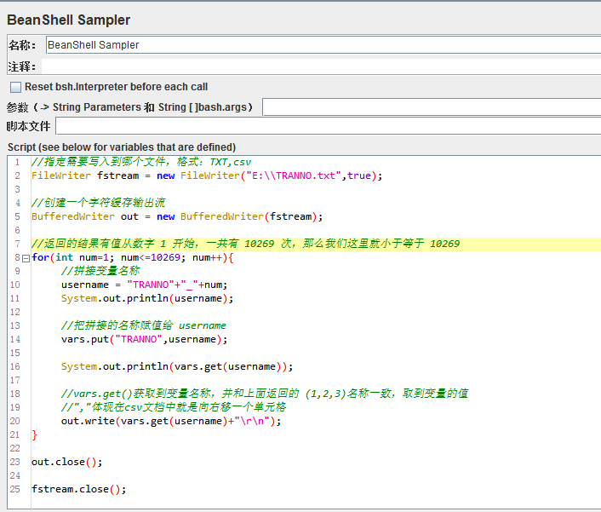This screenshot has height=512, width=601.
Task: Click the comment on line 4
Action: [99, 203]
